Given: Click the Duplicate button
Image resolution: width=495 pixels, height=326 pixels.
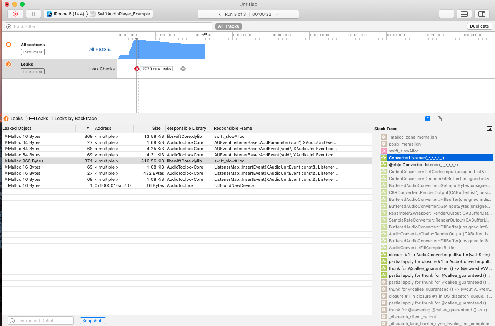Looking at the screenshot, I should click(x=479, y=26).
